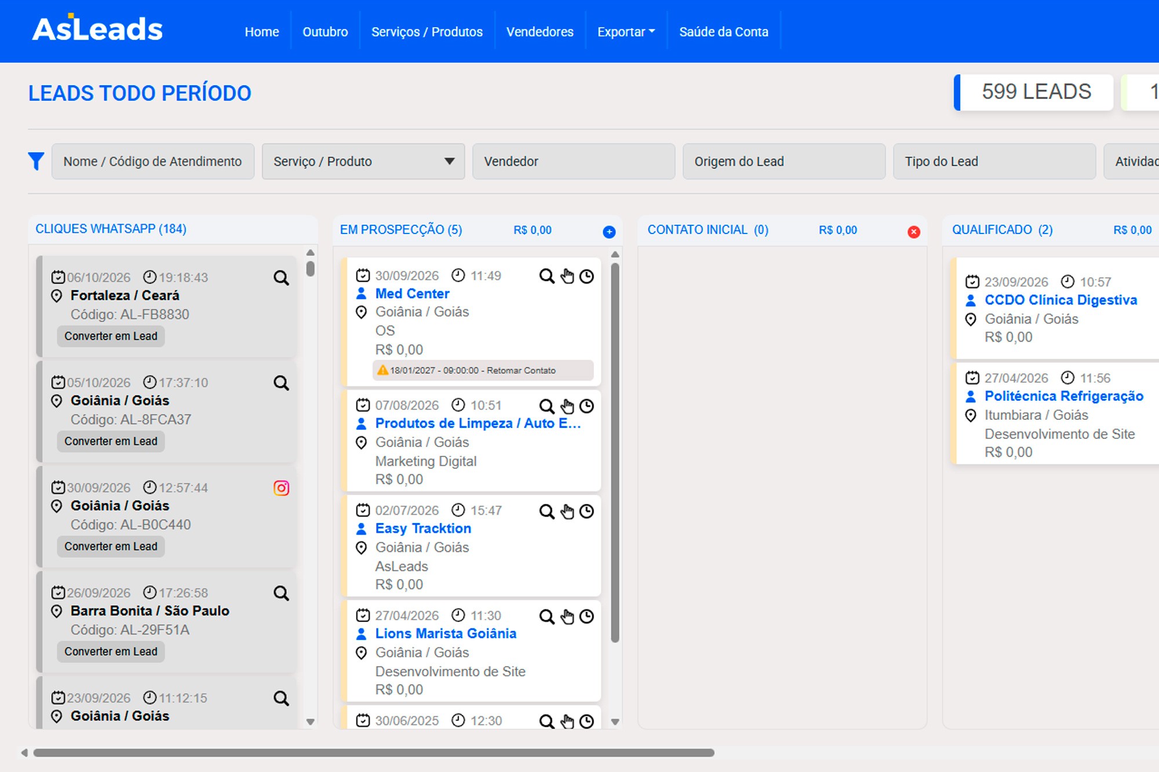Open Saúde da Conta navigation item

[x=724, y=32]
